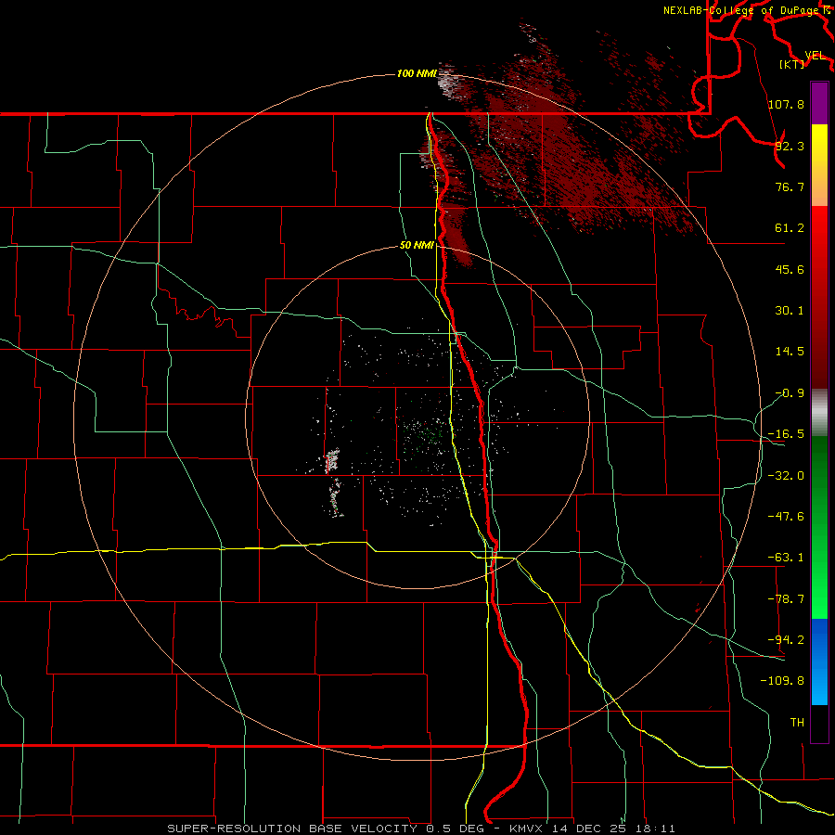Pick the green segment of velocity color bar

(819, 527)
